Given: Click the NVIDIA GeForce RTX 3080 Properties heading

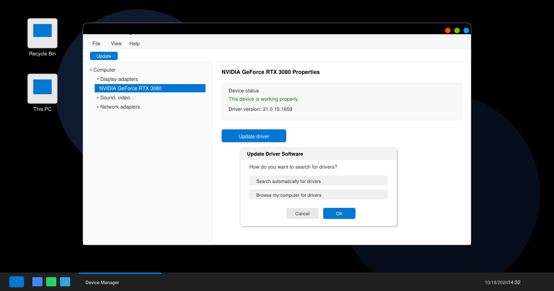Looking at the screenshot, I should point(271,72).
